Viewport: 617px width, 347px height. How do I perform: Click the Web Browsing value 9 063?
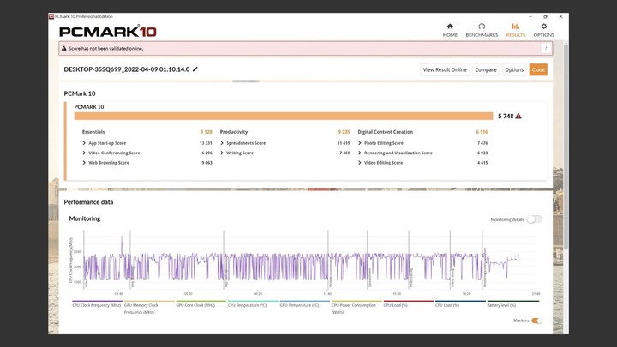click(207, 163)
